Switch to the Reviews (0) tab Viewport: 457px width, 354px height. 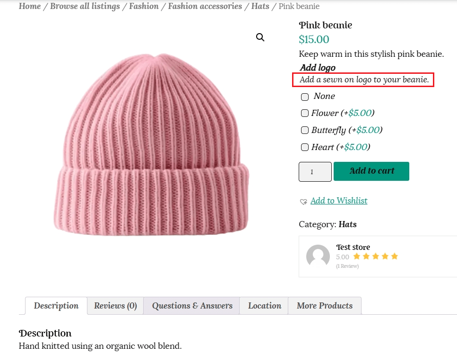click(x=115, y=306)
